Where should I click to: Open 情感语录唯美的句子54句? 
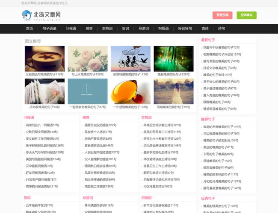[x=220, y=109]
